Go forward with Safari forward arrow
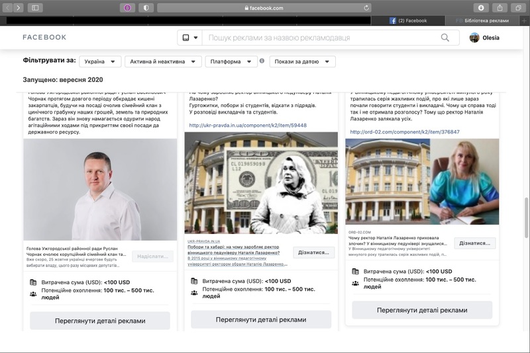This screenshot has width=530, height=353. click(x=19, y=7)
